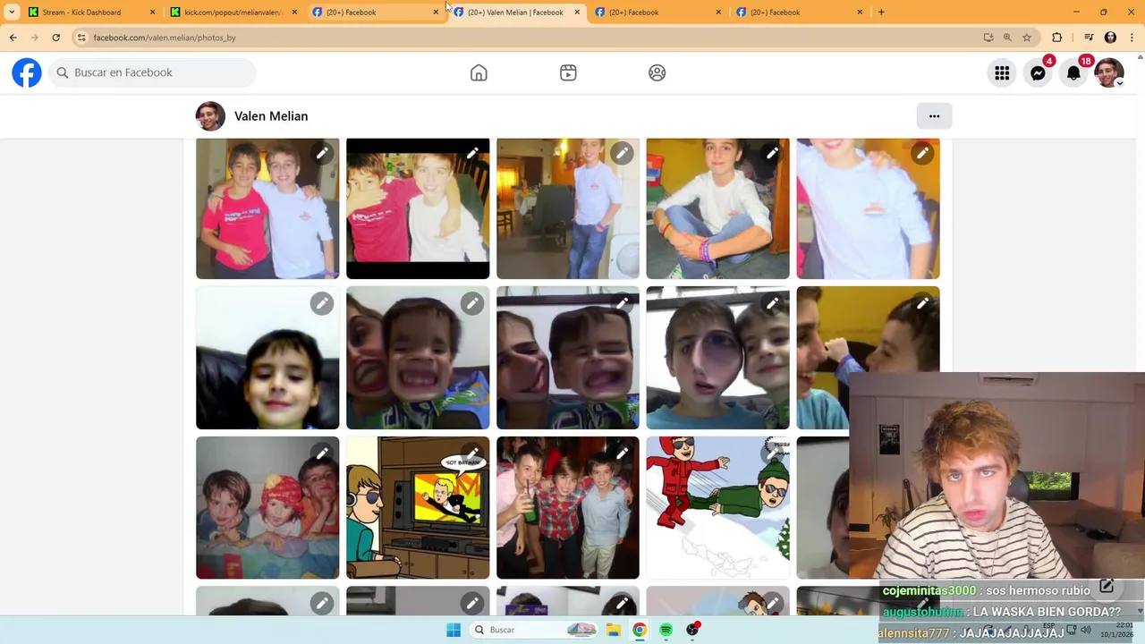Open the three boys party photo
The height and width of the screenshot is (644, 1145).
tap(568, 508)
